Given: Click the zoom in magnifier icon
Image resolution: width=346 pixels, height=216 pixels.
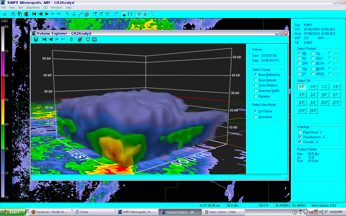Looking at the screenshot, I should point(95,14).
